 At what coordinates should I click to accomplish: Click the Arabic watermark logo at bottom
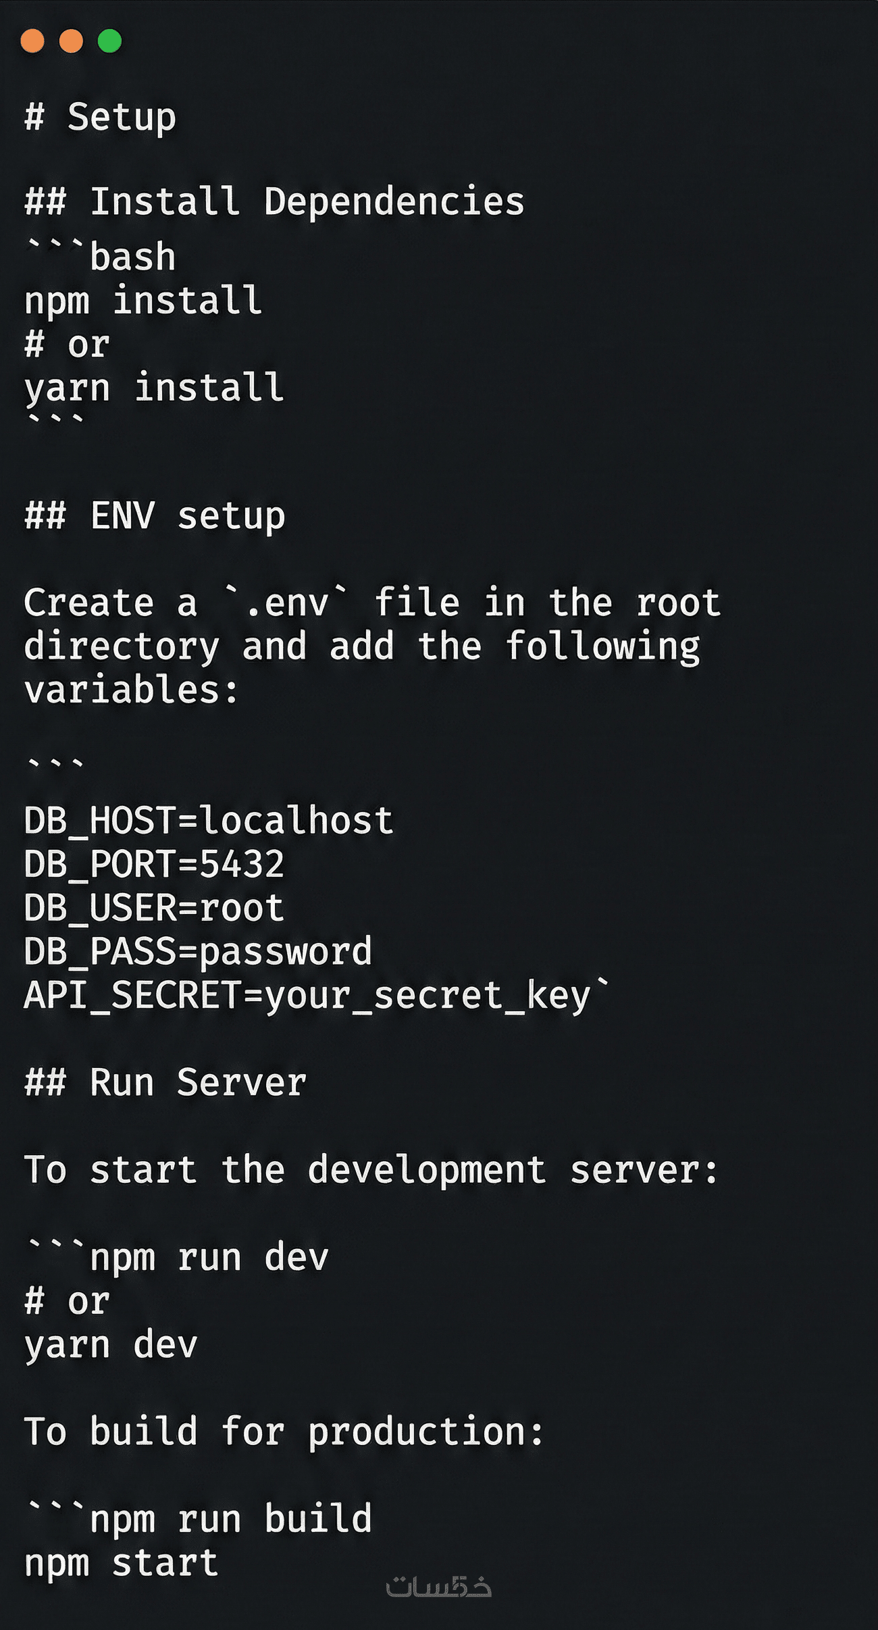(438, 1587)
